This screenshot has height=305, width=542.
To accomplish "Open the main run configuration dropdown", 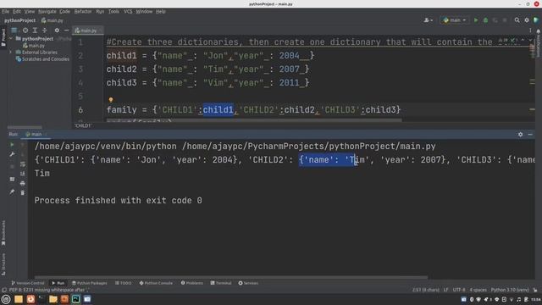I will [454, 20].
